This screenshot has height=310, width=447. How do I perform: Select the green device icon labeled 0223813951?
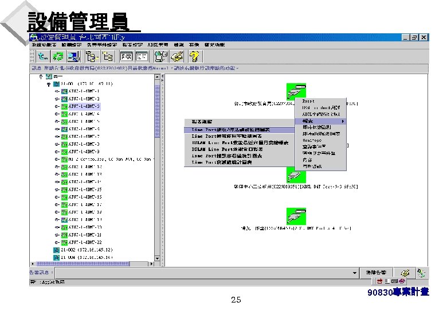coord(296,176)
